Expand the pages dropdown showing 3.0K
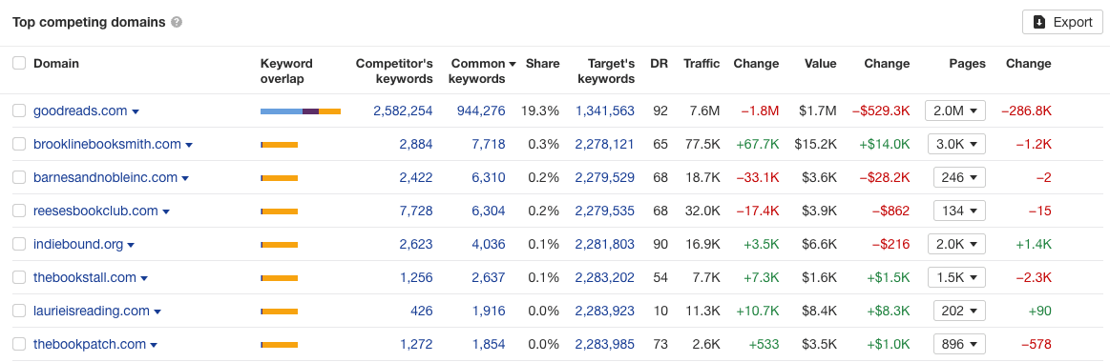This screenshot has width=1110, height=362. tap(956, 144)
